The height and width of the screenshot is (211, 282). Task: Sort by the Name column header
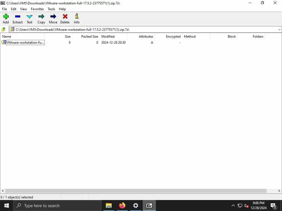point(22,37)
